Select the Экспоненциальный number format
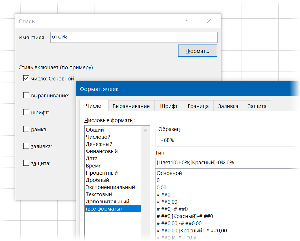Screen dimensions: 300x241 pos(113,187)
